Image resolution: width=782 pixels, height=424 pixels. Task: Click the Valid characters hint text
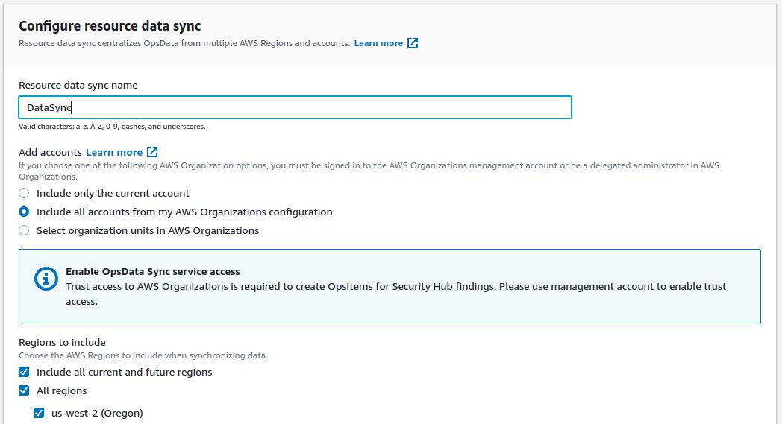(111, 127)
